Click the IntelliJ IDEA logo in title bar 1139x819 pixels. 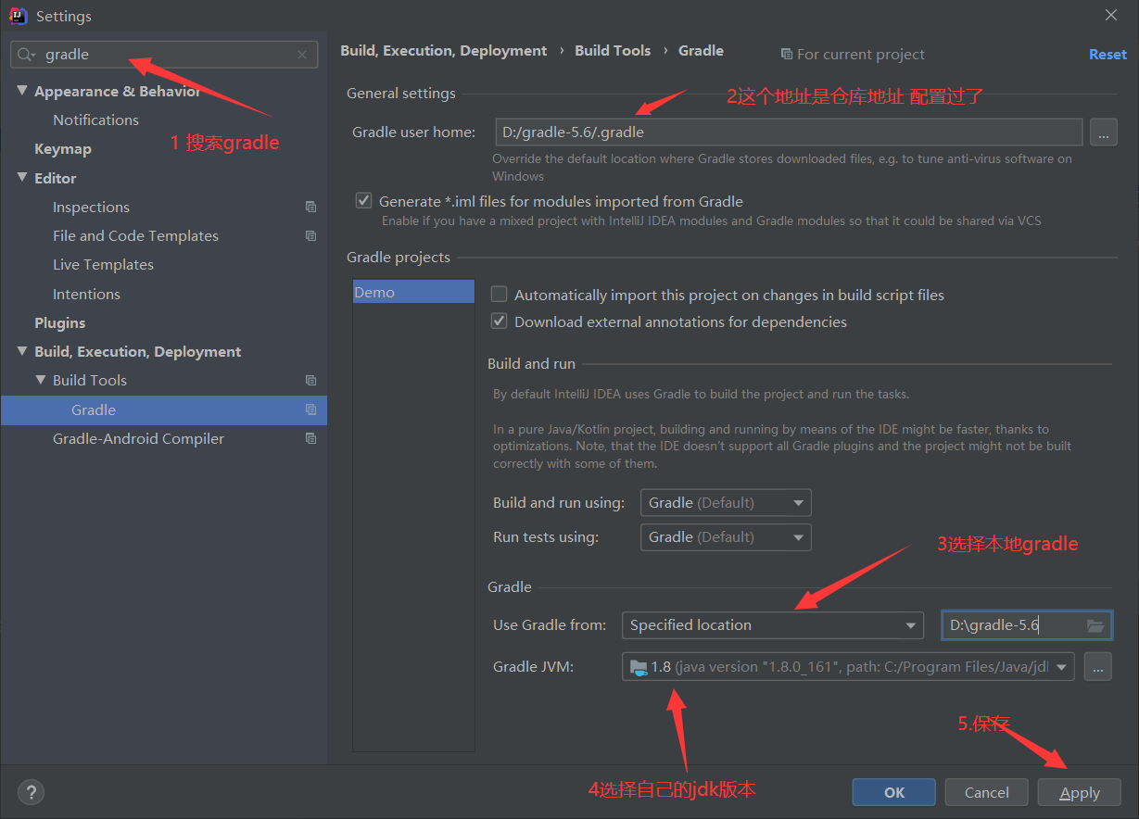point(17,16)
